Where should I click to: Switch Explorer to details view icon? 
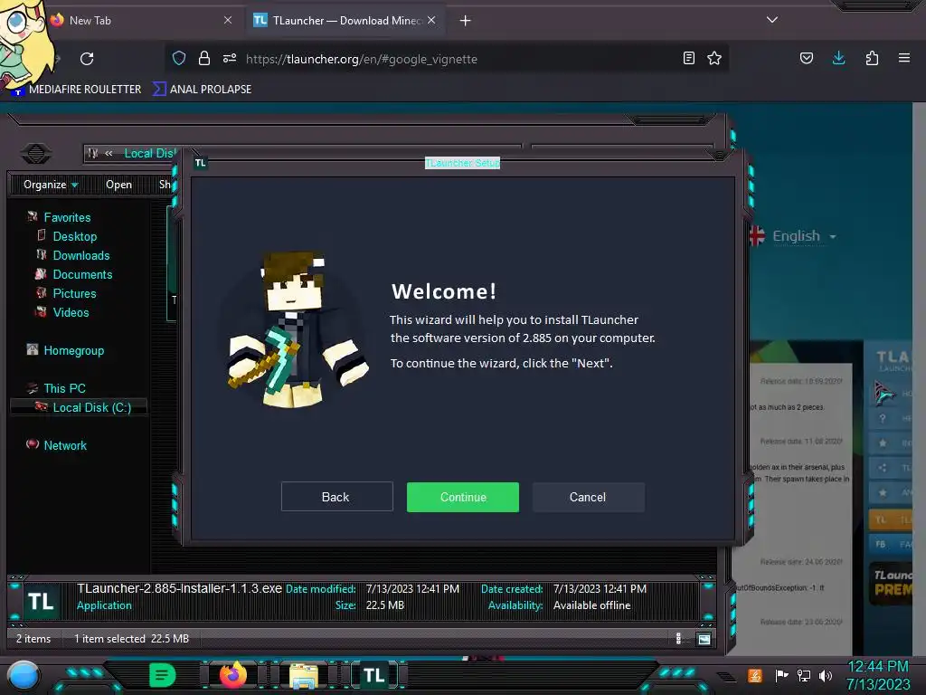(678, 638)
